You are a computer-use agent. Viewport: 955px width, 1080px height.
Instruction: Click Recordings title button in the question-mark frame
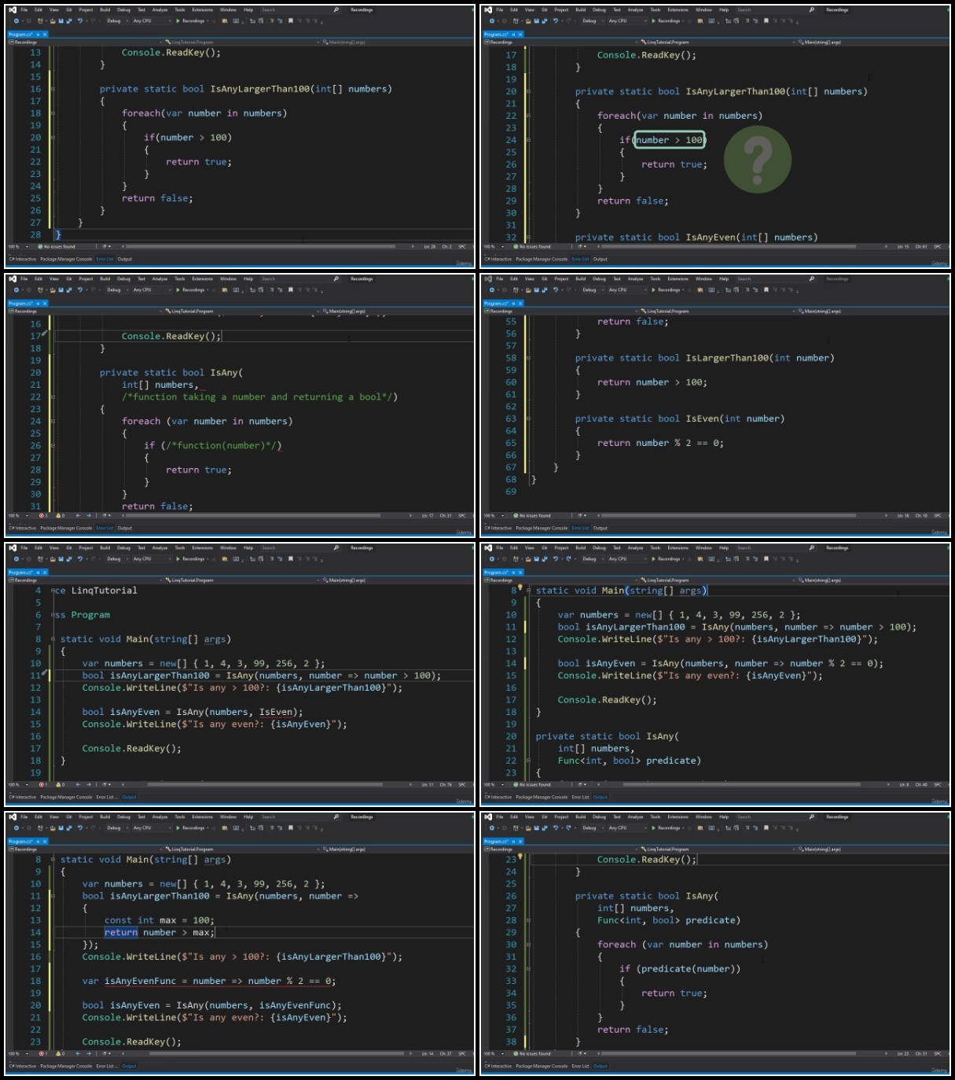click(x=837, y=10)
